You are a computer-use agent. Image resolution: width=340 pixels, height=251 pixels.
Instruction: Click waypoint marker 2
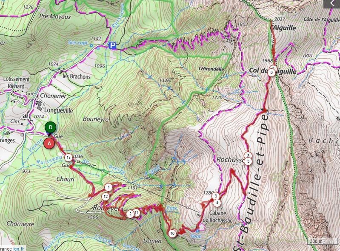click(x=130, y=214)
